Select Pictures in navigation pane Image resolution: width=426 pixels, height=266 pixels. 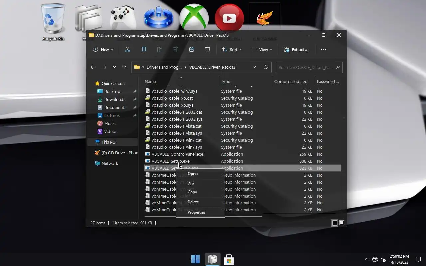coord(112,115)
